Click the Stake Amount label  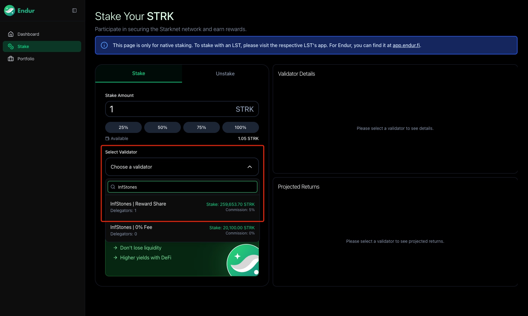pyautogui.click(x=119, y=95)
